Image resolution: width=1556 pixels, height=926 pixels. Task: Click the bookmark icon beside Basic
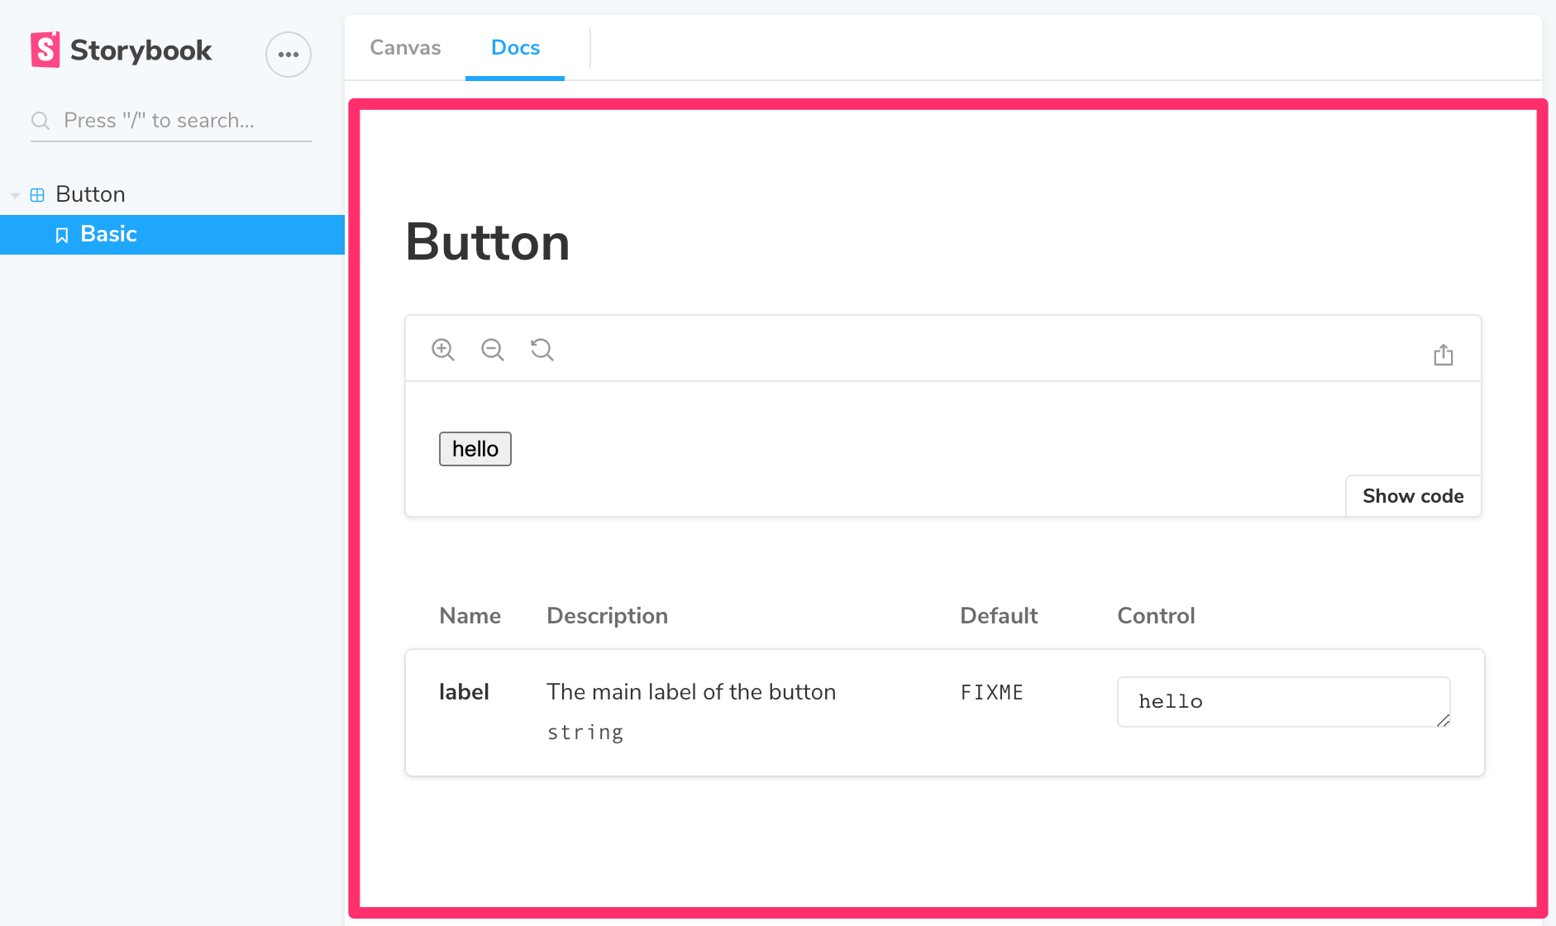click(62, 236)
